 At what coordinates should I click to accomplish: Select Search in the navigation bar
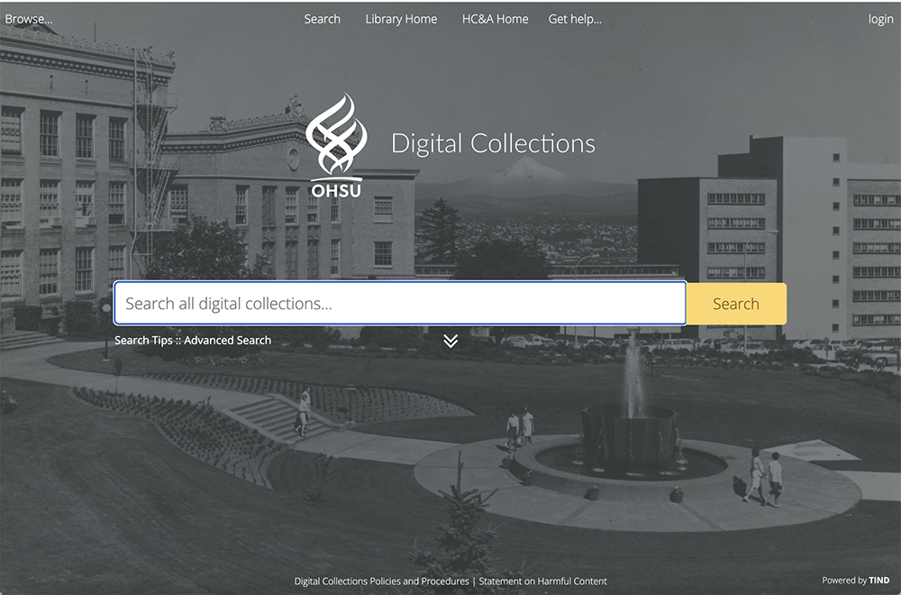[x=322, y=18]
